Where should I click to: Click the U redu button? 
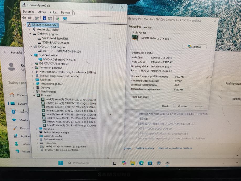point(165,106)
